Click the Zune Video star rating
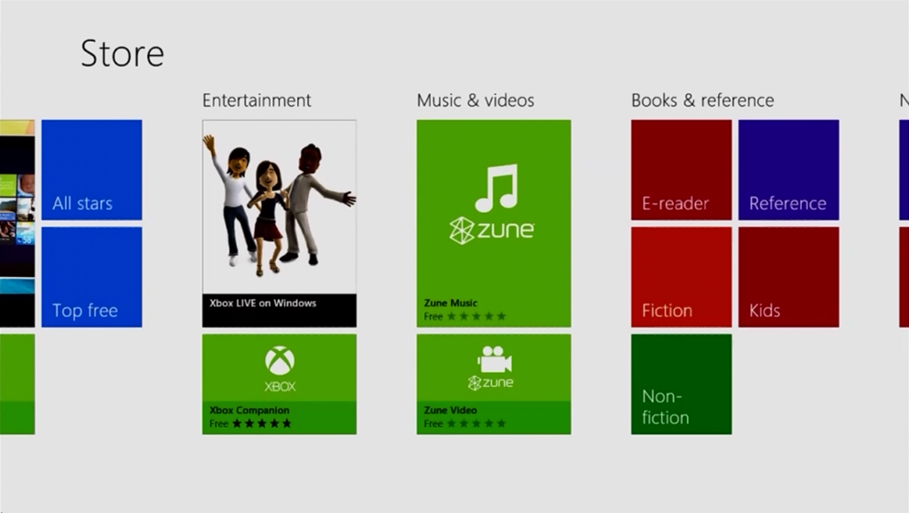This screenshot has width=909, height=513. [x=477, y=423]
